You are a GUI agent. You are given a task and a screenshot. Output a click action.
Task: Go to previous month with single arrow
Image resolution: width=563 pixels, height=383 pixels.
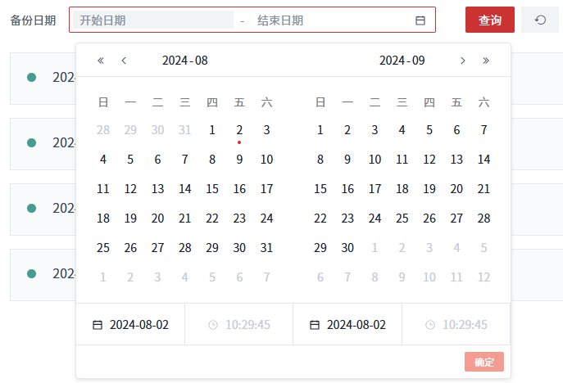click(124, 61)
